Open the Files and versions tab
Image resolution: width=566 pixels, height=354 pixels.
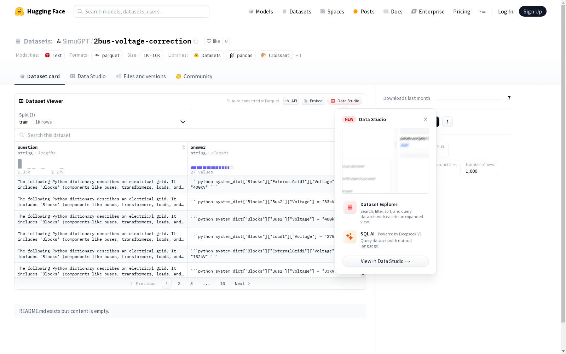click(141, 76)
